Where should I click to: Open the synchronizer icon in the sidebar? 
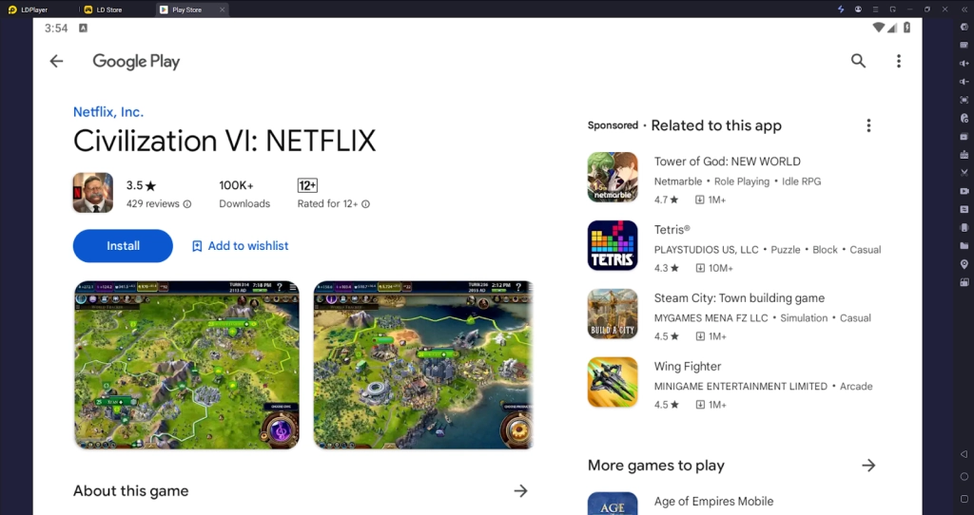click(x=964, y=209)
